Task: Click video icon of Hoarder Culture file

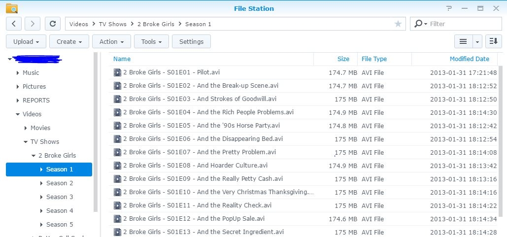Action: pyautogui.click(x=117, y=165)
